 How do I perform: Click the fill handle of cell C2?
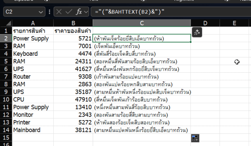pyautogui.click(x=191, y=42)
